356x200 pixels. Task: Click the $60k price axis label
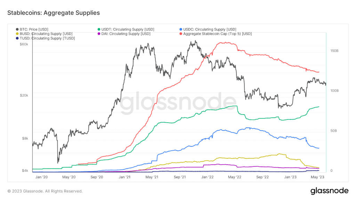pyautogui.click(x=24, y=44)
